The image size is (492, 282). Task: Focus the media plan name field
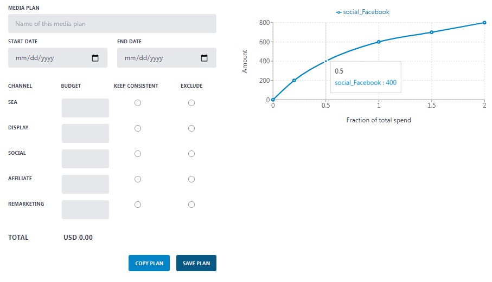[112, 24]
